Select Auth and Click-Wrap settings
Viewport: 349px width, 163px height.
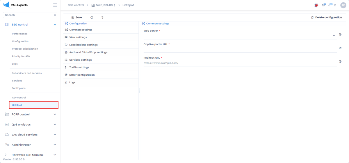(88, 52)
